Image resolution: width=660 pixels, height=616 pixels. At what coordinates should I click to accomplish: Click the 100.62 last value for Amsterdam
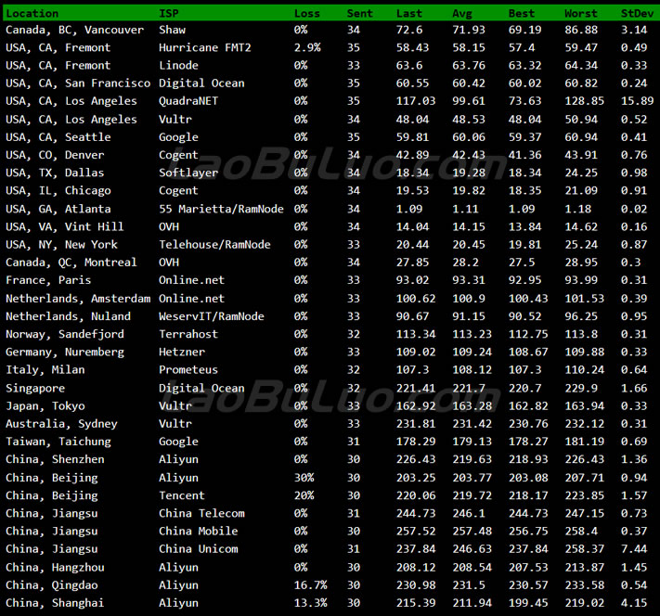416,299
